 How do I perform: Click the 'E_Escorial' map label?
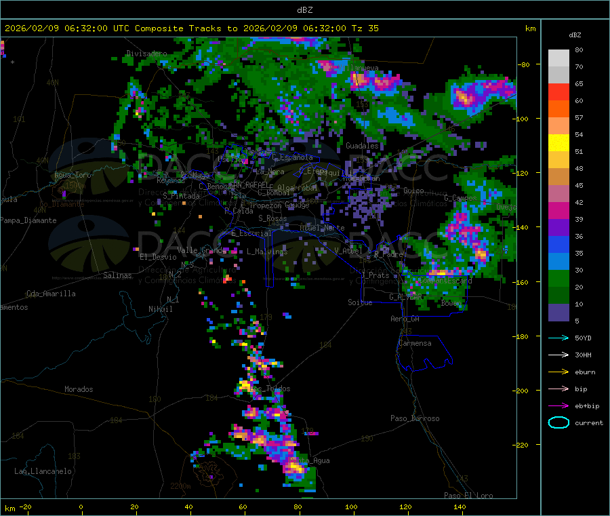click(251, 233)
